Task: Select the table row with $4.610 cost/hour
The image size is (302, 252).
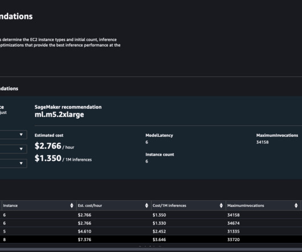Action: pyautogui.click(x=151, y=231)
